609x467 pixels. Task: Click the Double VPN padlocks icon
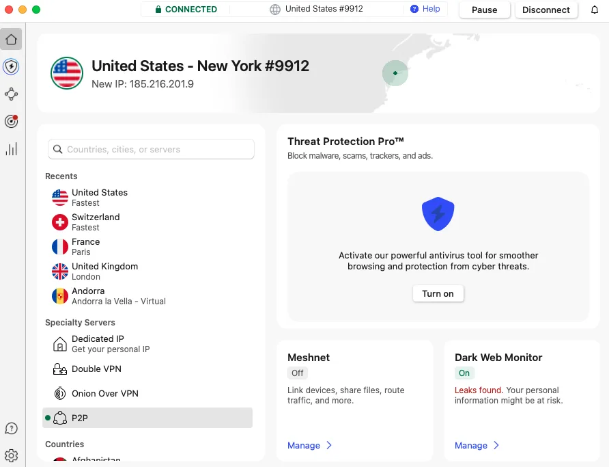pos(60,369)
